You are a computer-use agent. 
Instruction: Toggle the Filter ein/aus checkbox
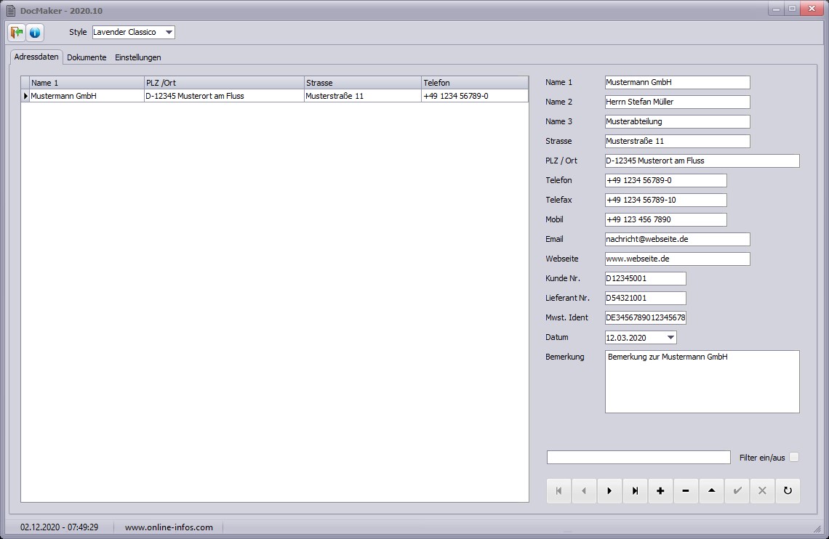coord(794,457)
